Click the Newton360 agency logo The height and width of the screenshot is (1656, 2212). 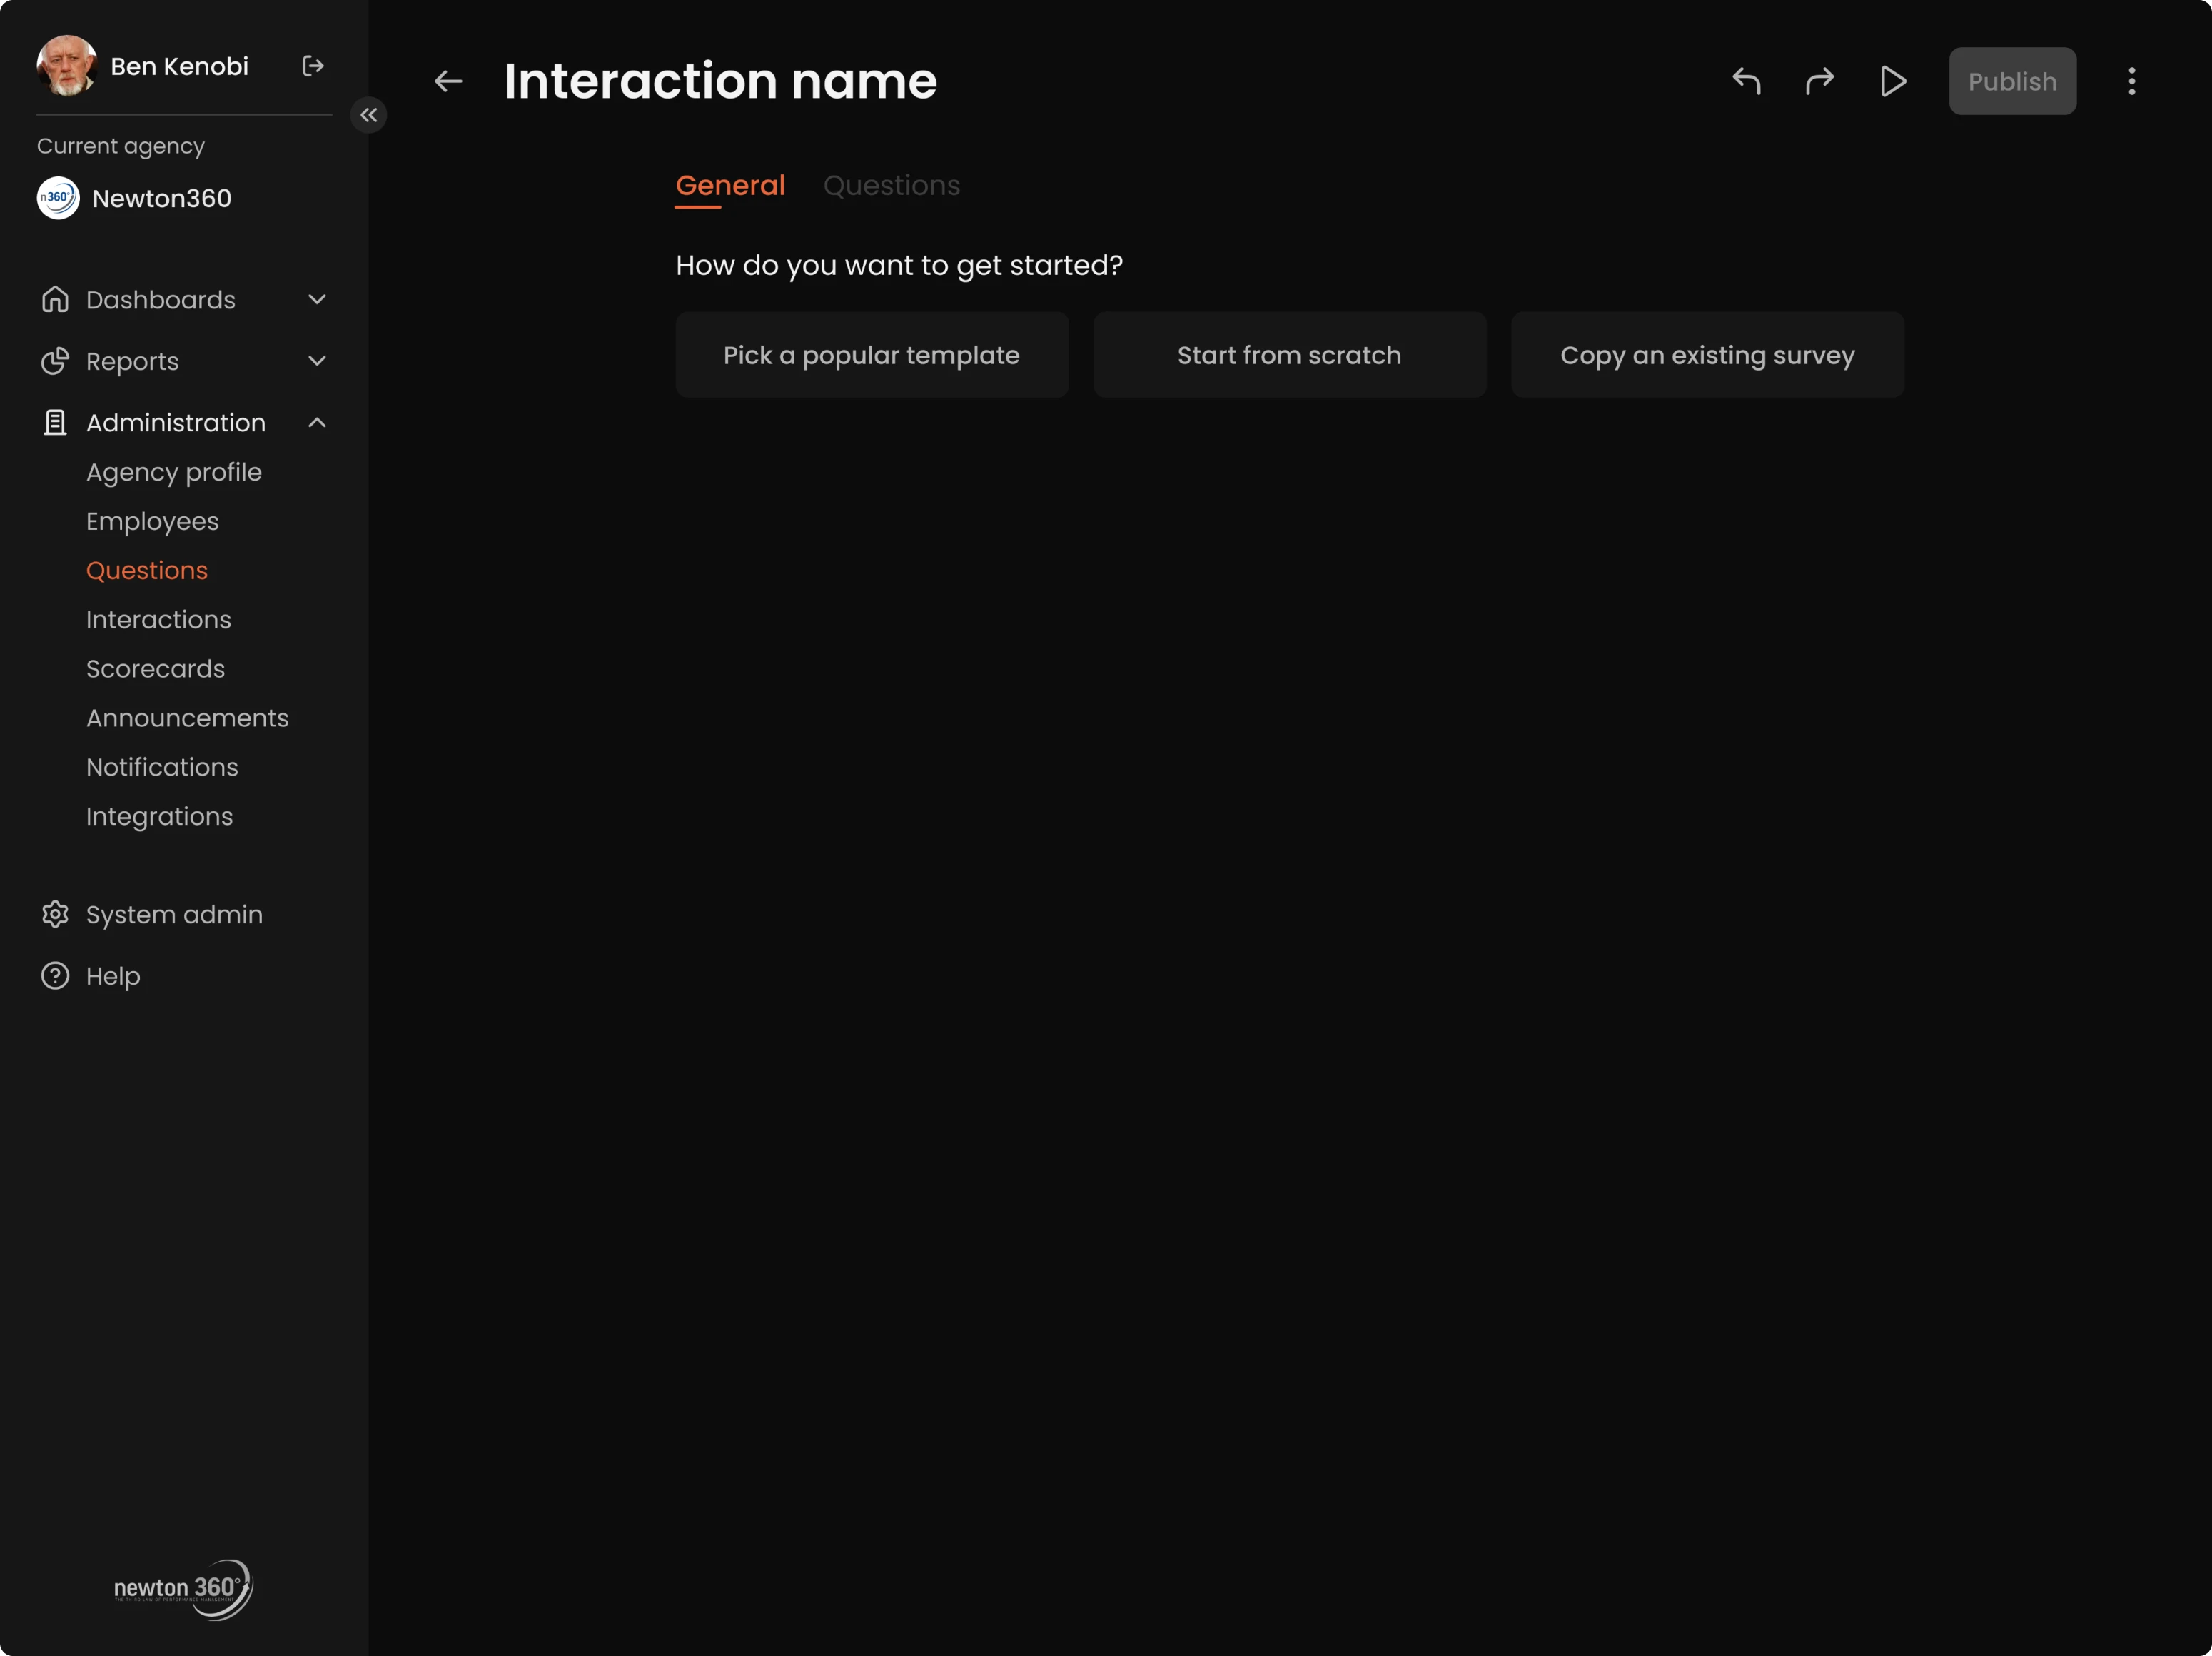tap(58, 198)
